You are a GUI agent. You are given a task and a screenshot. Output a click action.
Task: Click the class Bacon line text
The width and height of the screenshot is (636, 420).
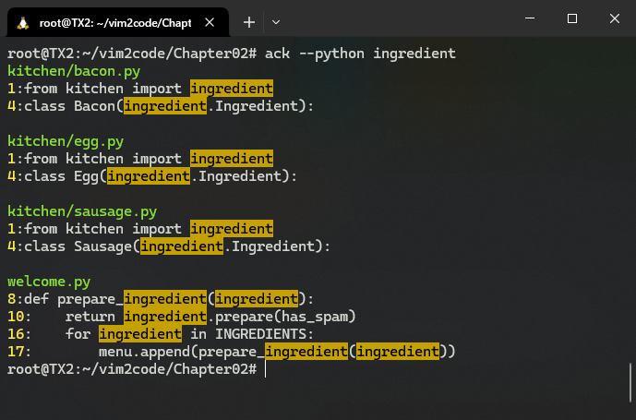pyautogui.click(x=169, y=106)
